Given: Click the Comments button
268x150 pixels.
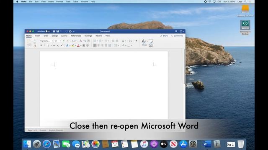Looking at the screenshot, I should click(177, 36).
